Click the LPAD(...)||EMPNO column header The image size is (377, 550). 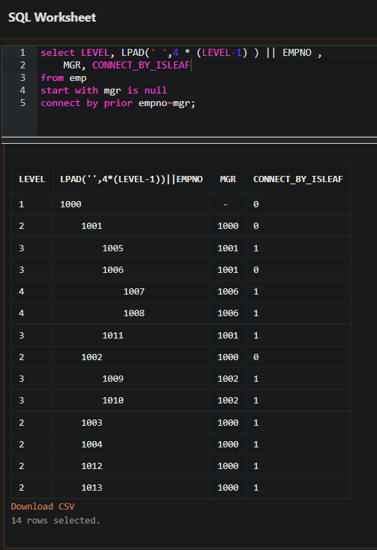(131, 179)
